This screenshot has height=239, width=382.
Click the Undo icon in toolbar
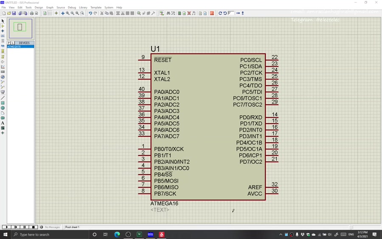point(90,13)
